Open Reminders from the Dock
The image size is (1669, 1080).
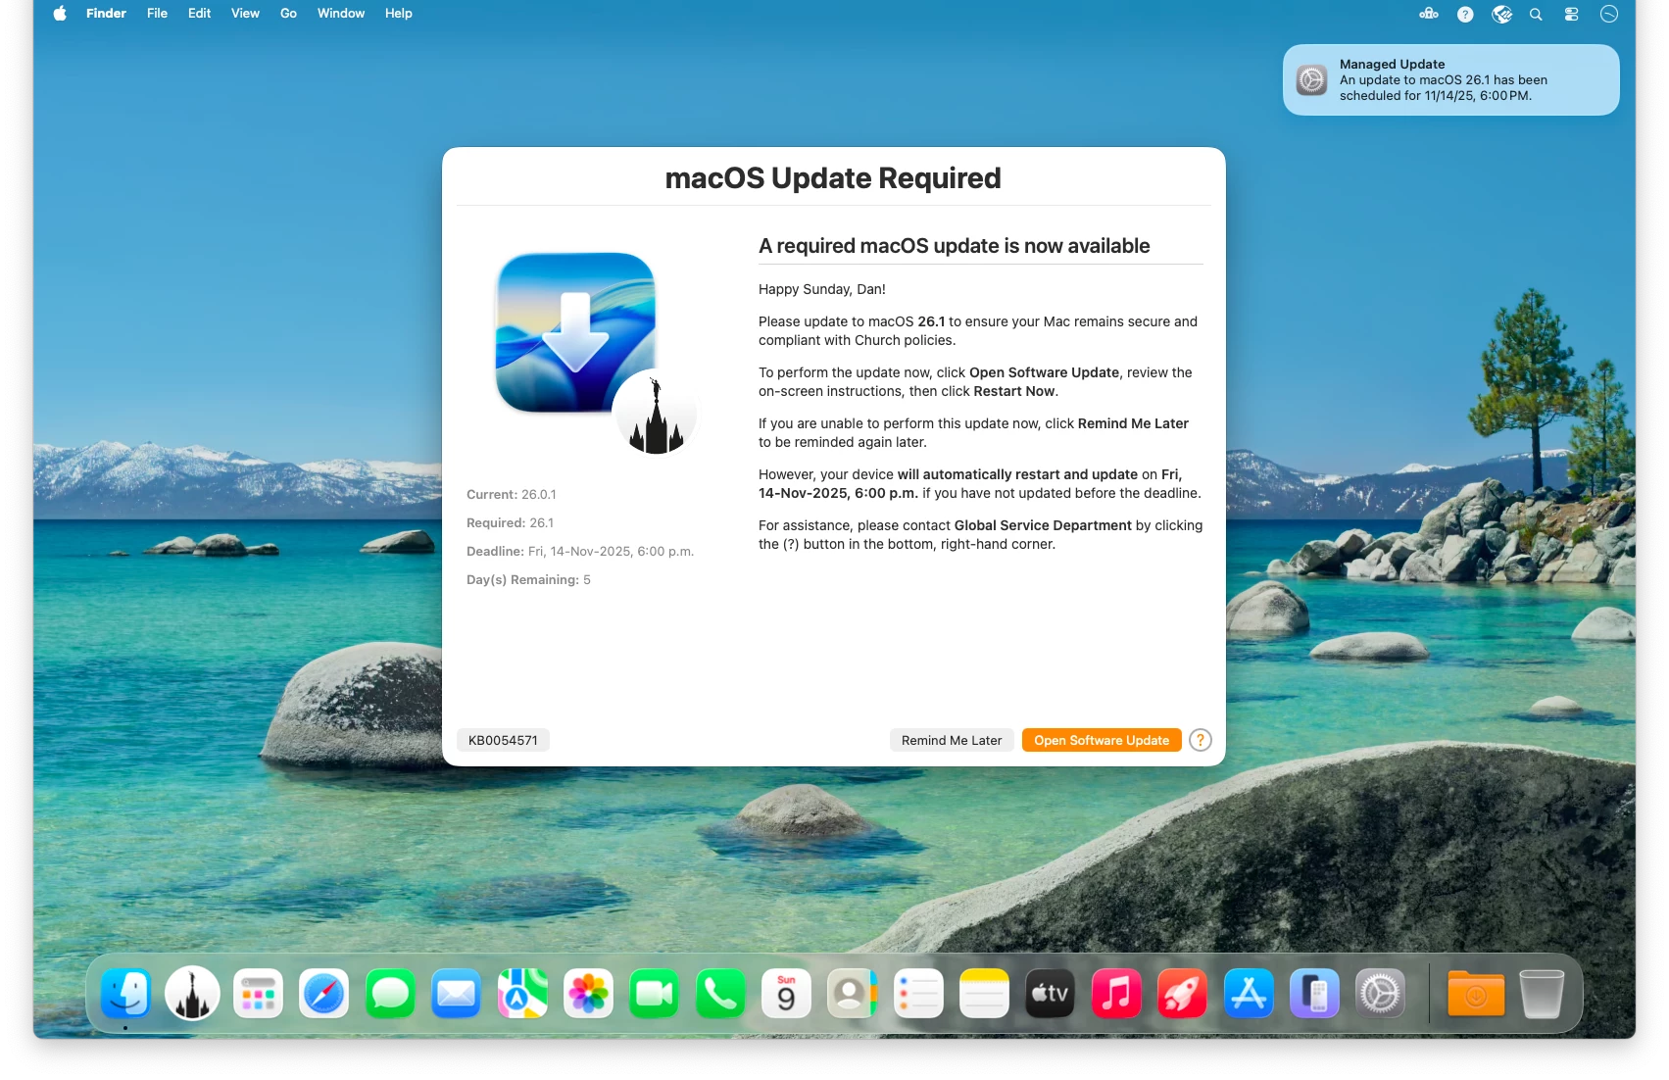(918, 994)
